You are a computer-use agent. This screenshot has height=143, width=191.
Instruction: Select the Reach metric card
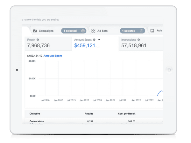48,44
